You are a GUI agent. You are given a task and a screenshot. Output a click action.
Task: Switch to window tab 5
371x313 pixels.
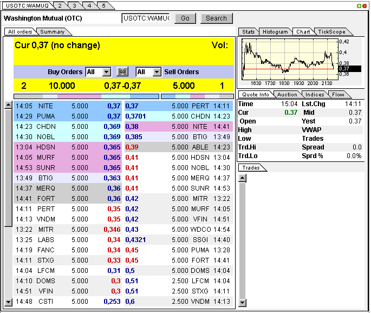[104, 5]
